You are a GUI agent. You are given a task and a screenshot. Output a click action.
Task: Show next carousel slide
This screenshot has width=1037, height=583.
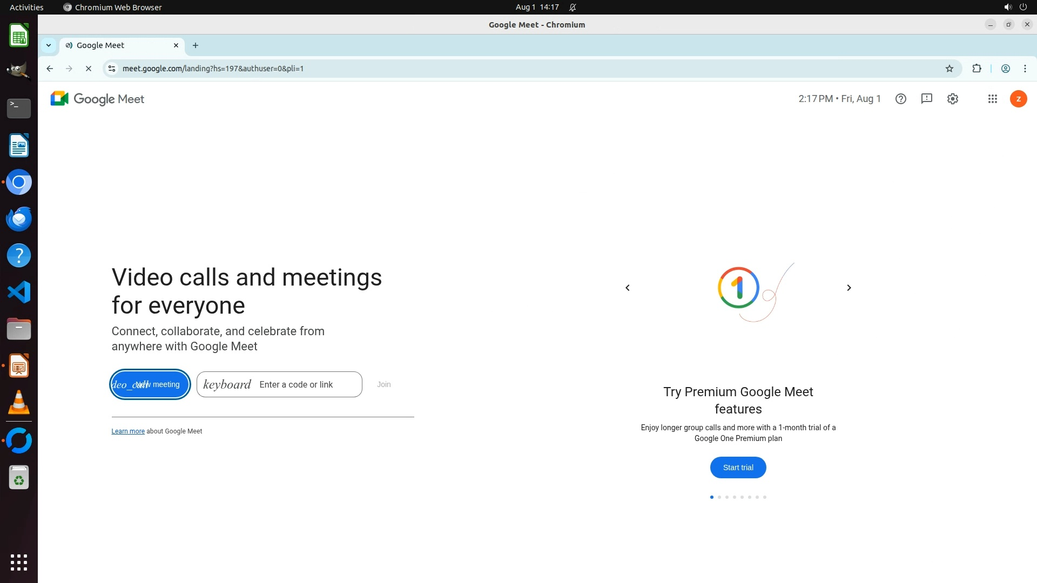pos(849,288)
